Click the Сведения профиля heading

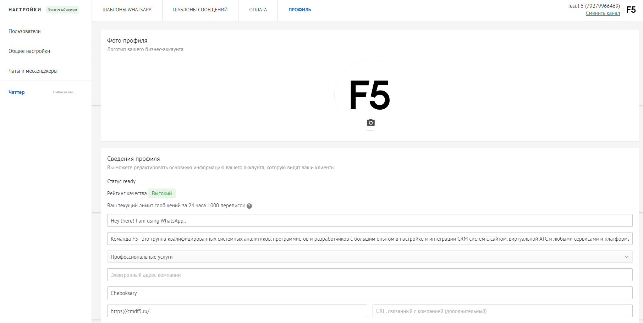(133, 159)
